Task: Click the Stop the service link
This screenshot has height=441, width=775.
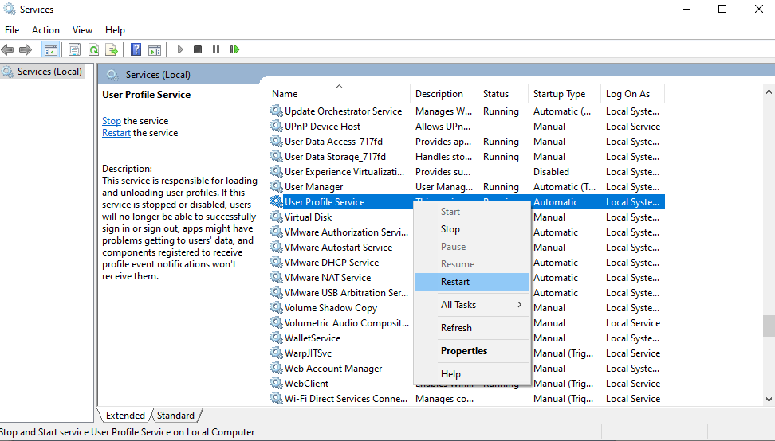Action: (112, 121)
